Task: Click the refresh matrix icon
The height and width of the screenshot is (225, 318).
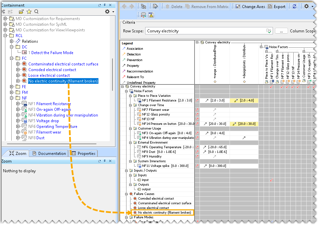Action: tap(294, 6)
